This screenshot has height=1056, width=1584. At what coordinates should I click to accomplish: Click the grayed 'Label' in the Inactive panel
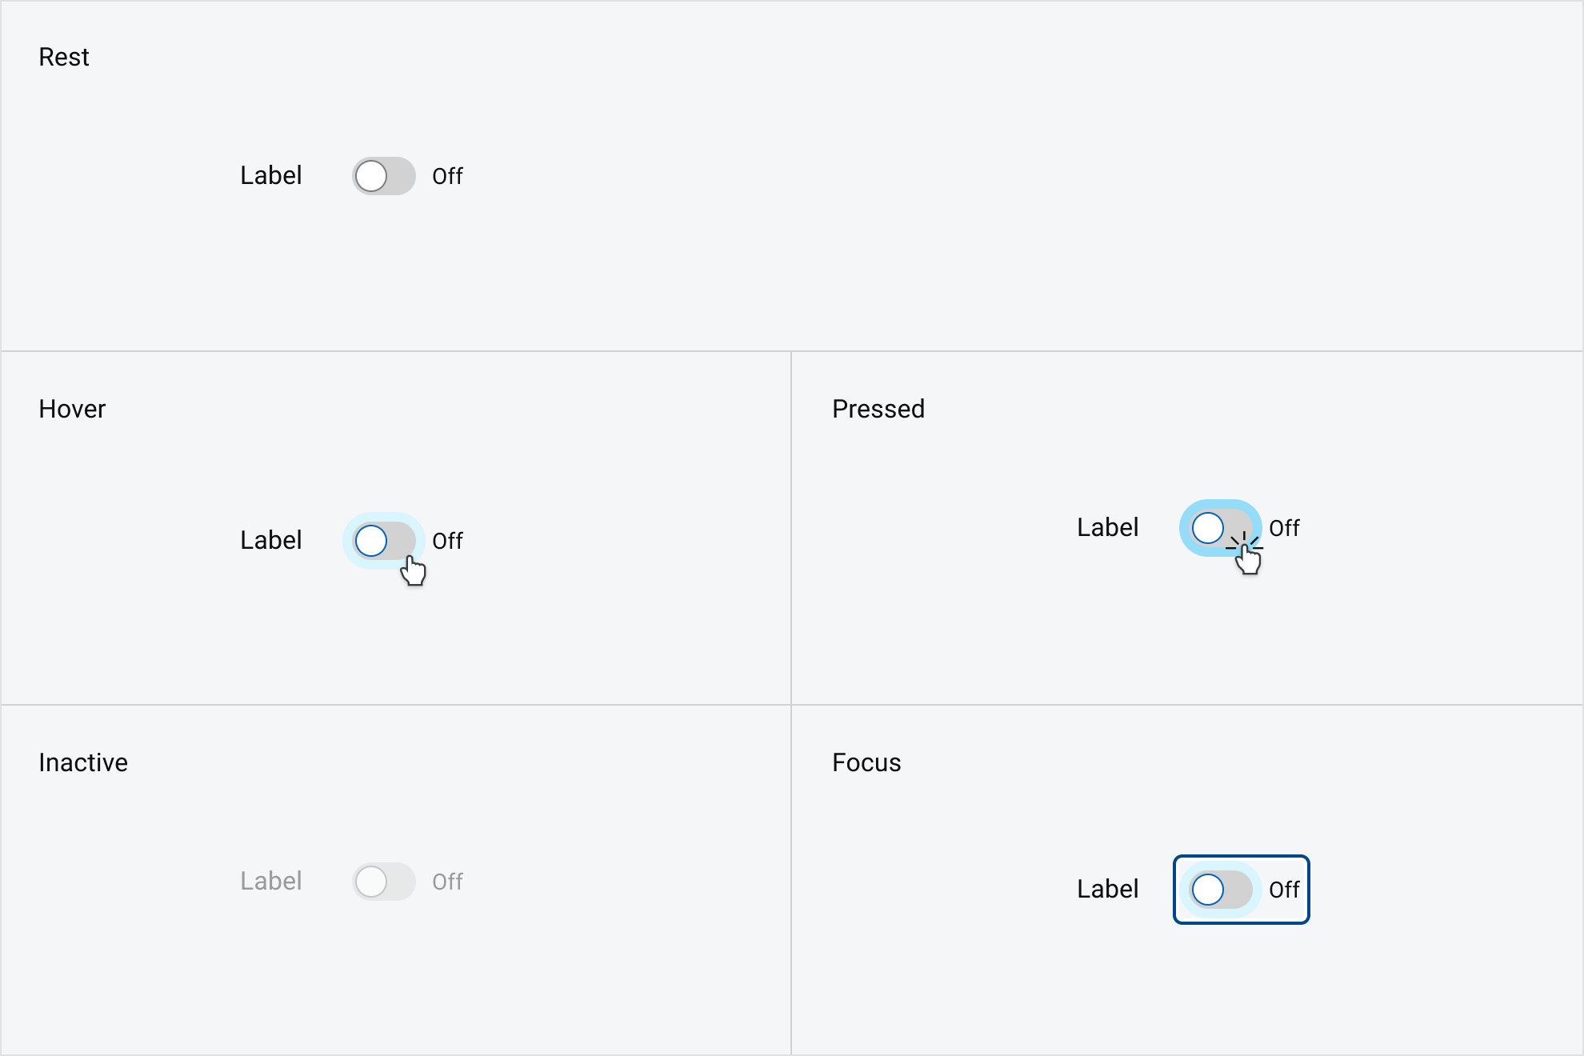pyautogui.click(x=270, y=882)
